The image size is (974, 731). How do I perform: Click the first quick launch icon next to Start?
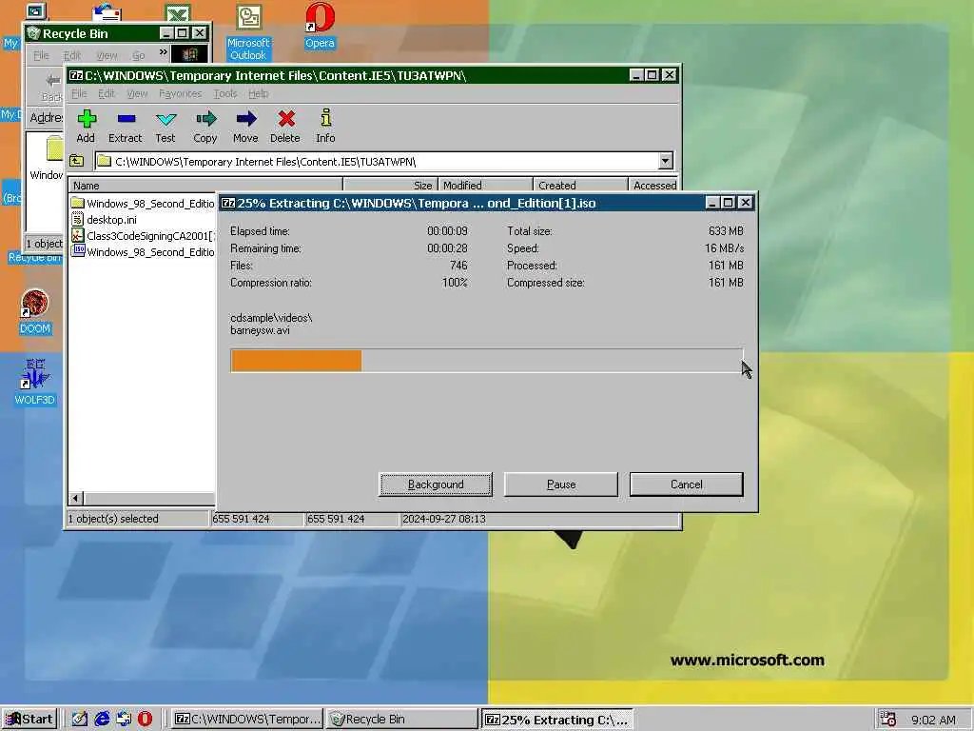coord(80,719)
